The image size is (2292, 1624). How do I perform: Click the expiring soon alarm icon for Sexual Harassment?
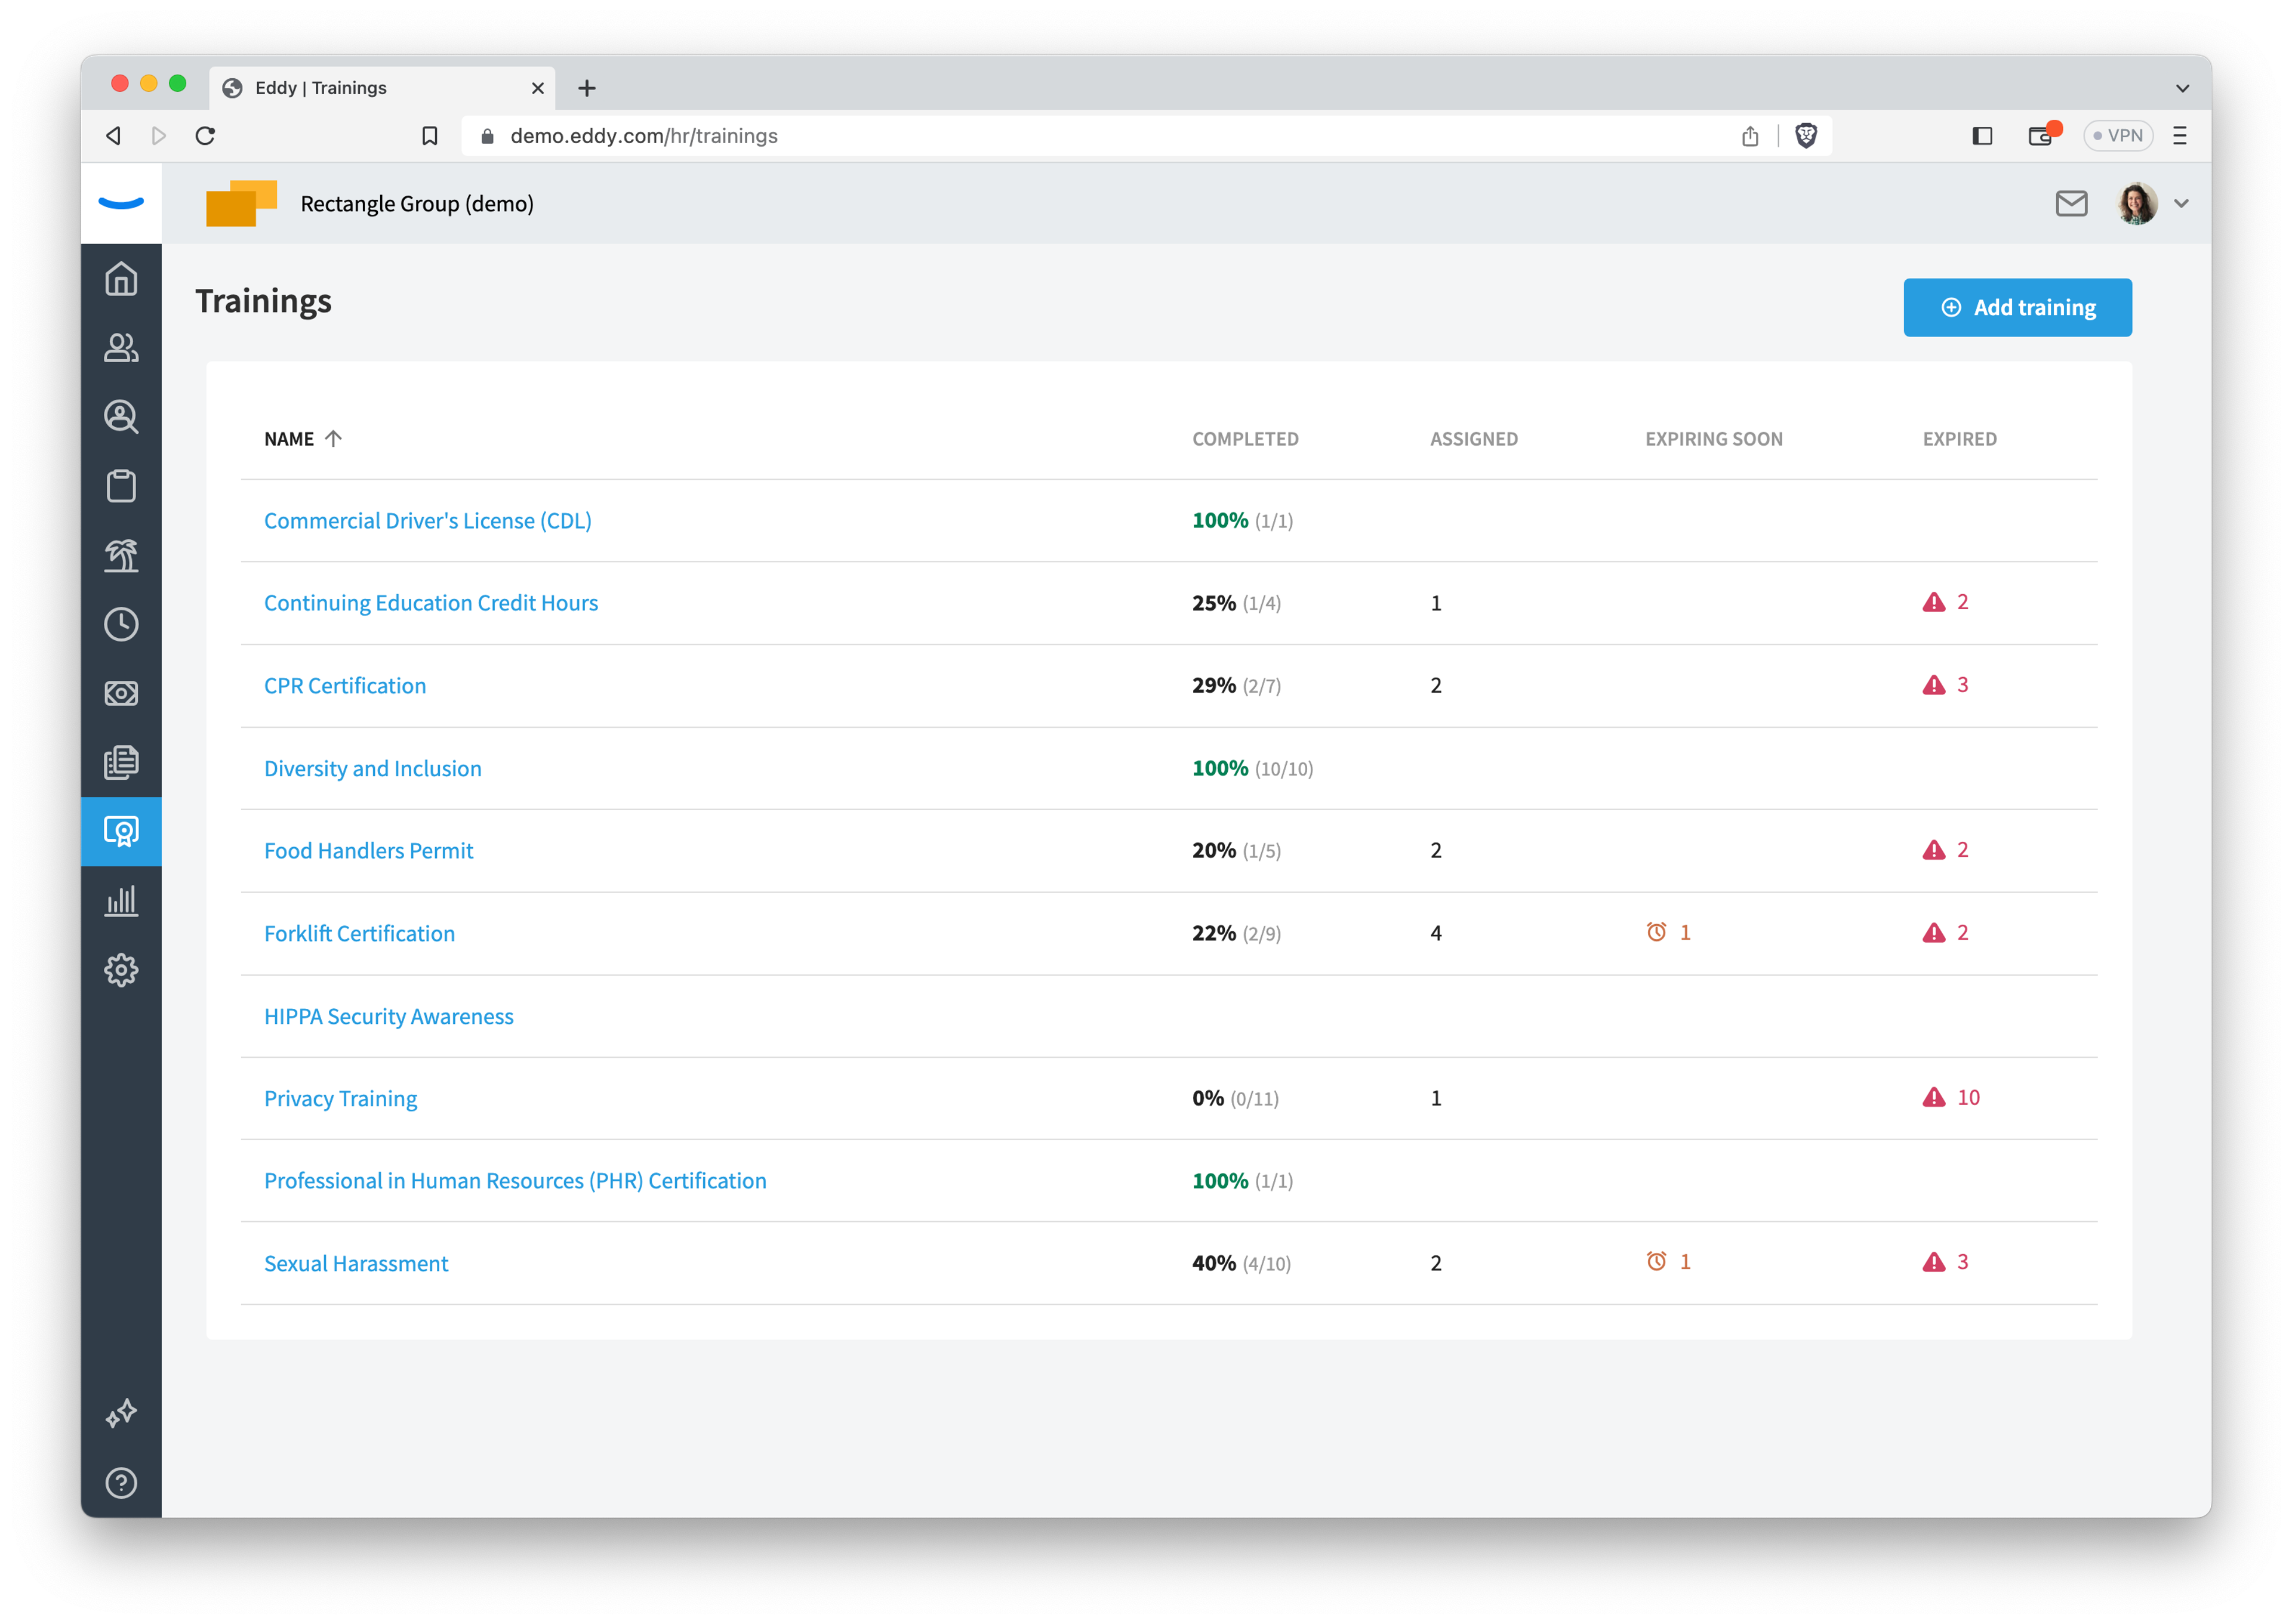point(1656,1262)
